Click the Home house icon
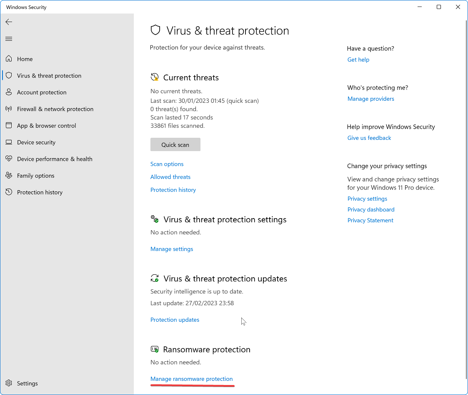The image size is (468, 395). point(9,59)
